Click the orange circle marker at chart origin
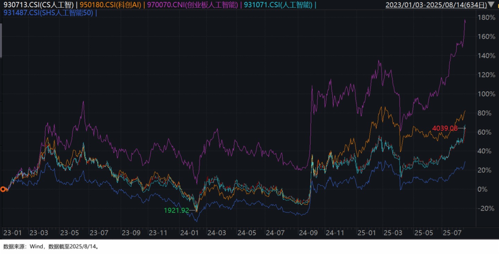The width and height of the screenshot is (499, 254). [3, 189]
